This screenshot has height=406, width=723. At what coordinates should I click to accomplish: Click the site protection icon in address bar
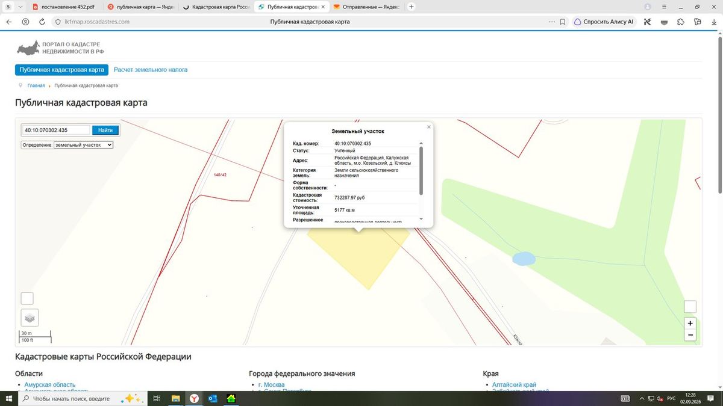pyautogui.click(x=58, y=22)
